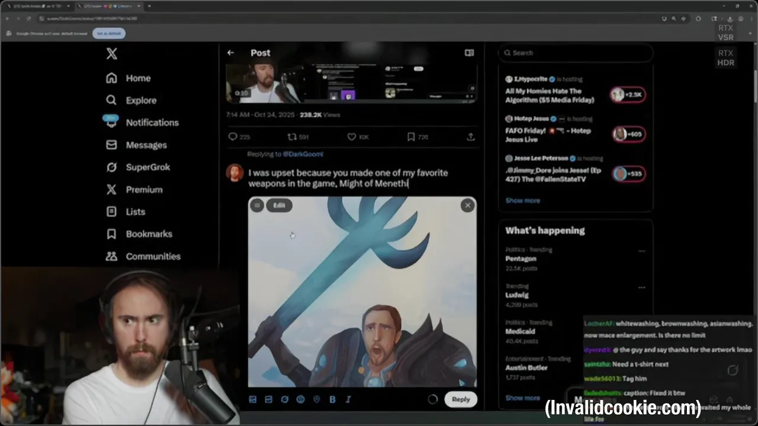Open 'All My Homies Hate The Algorithm' space

point(550,95)
